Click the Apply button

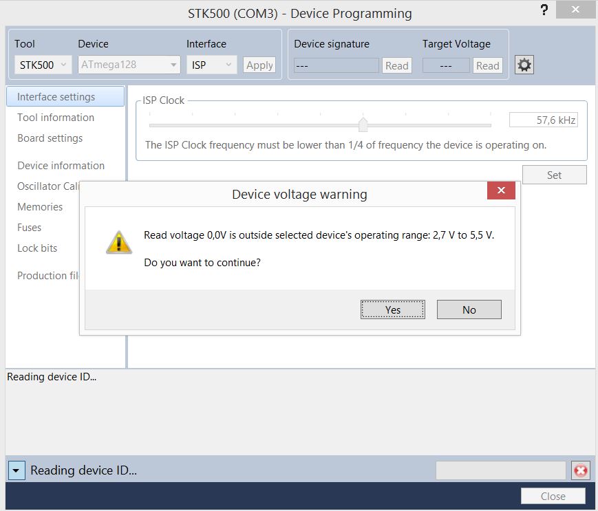[x=259, y=65]
